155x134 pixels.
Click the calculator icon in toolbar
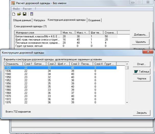[x=32, y=14]
